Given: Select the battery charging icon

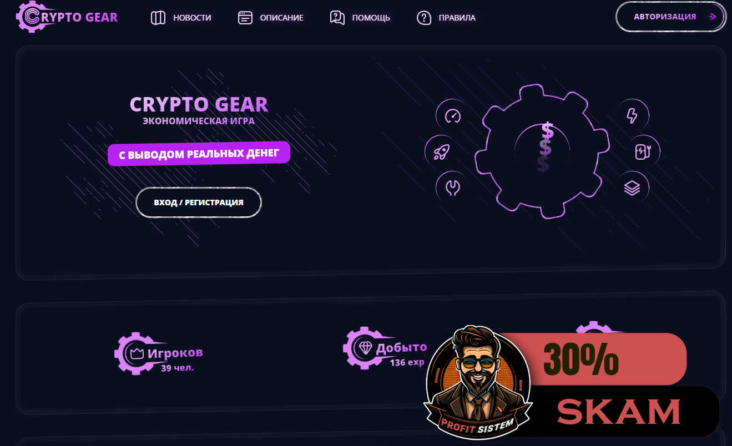Looking at the screenshot, I should click(643, 151).
